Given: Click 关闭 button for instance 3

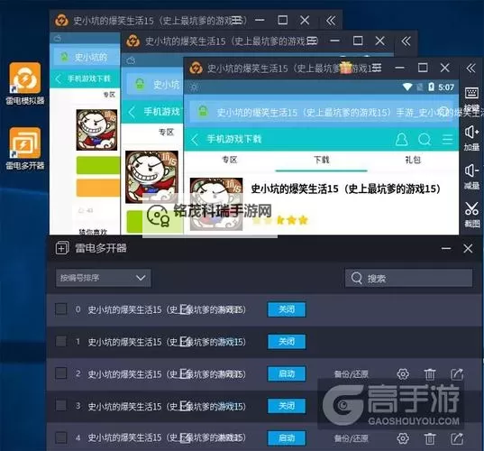Looking at the screenshot, I should 287,406.
